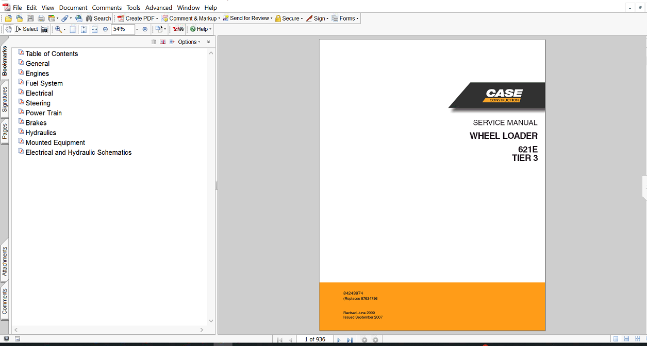Click the Print icon in toolbar

pyautogui.click(x=41, y=19)
